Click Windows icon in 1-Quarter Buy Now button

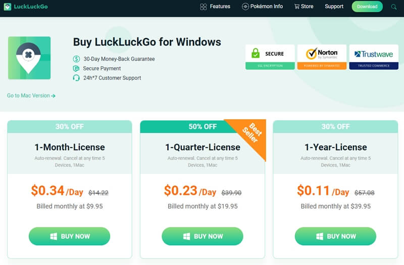(186, 236)
